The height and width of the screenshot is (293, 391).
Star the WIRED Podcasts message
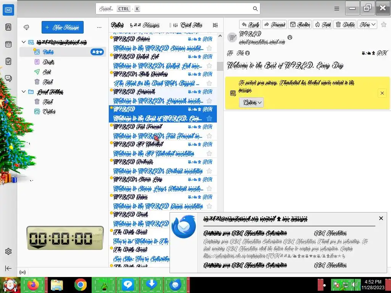click(209, 171)
